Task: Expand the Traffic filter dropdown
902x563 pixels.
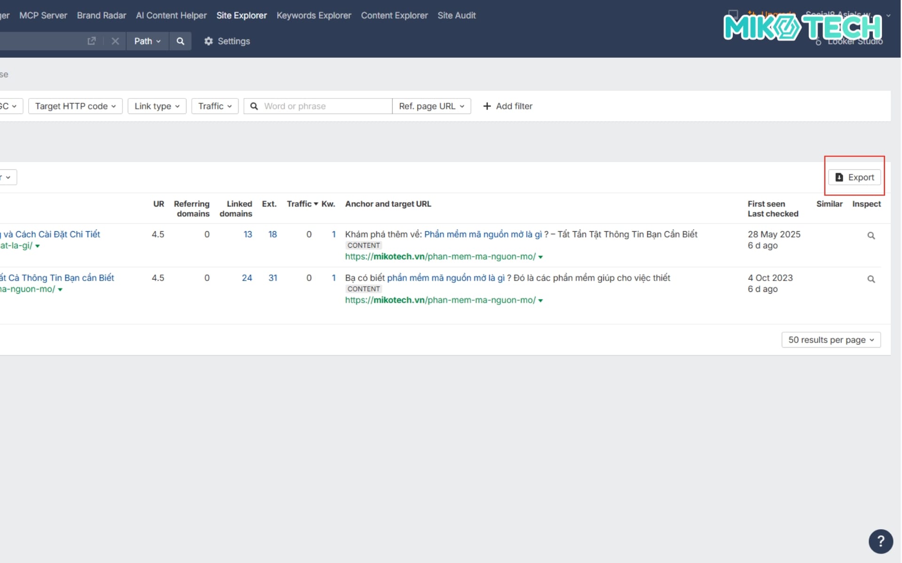Action: pos(214,106)
